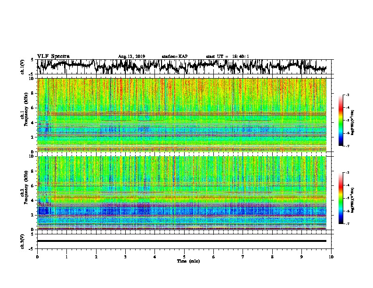Image resolution: width=373 pixels, height=288 pixels.
Task: Click time axis tick label 1
Action: click(66, 257)
